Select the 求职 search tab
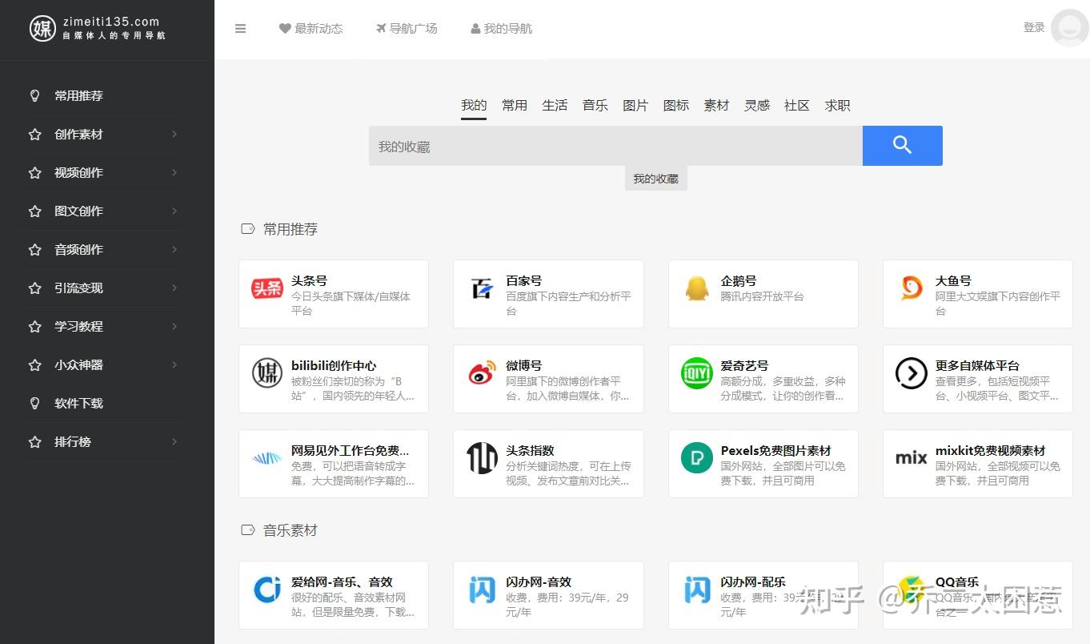 [838, 105]
